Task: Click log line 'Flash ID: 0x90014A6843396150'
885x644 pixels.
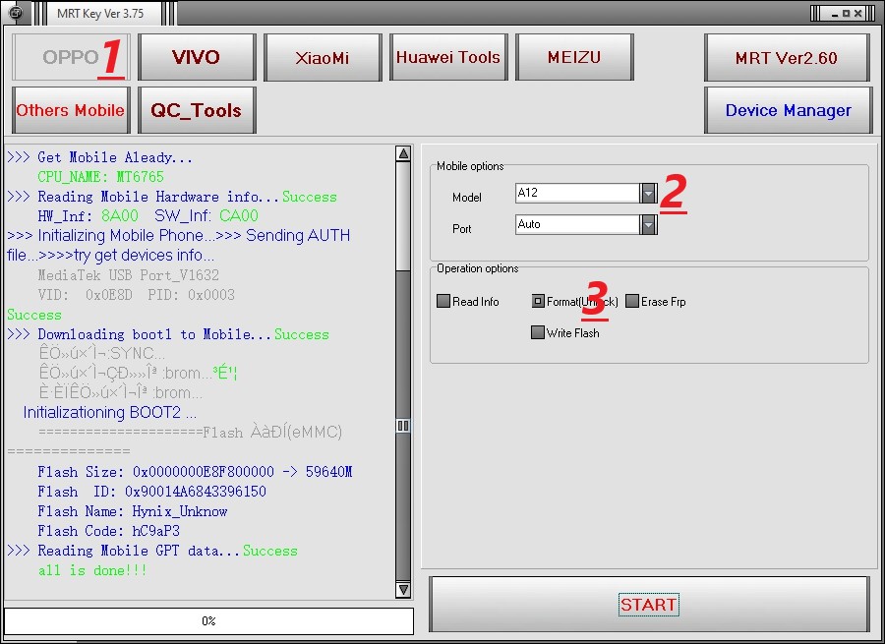Action: [151, 491]
